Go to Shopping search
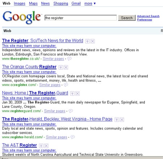This screenshot has height=159, width=163. [61, 3]
